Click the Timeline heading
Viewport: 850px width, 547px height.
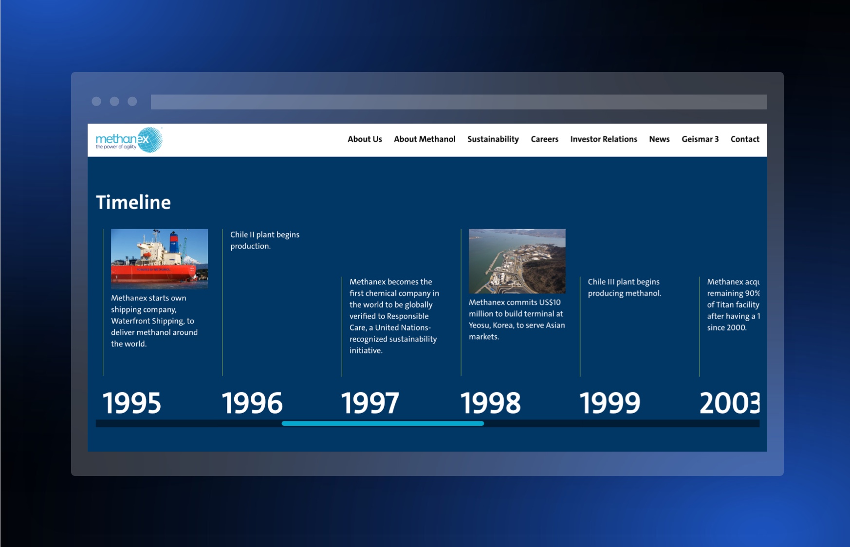133,202
